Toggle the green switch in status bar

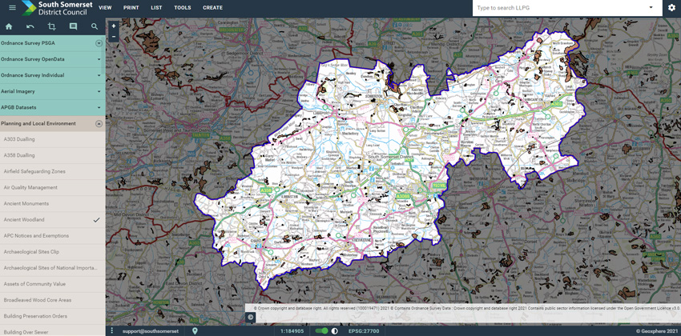click(x=322, y=330)
